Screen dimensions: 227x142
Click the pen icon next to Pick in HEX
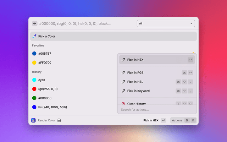coord(123,60)
